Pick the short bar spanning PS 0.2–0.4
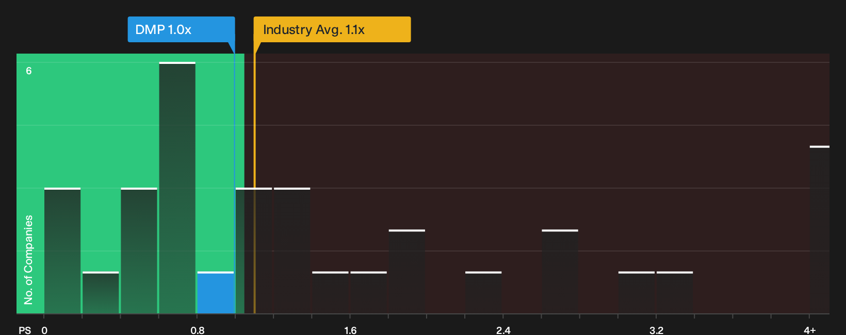Viewport: 846px width, 335px height. (101, 292)
